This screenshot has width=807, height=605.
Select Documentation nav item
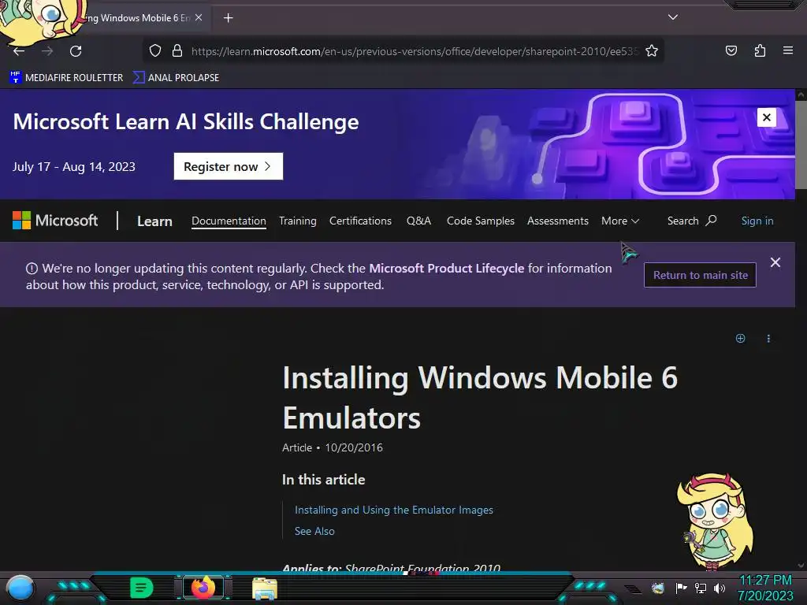[x=229, y=221]
